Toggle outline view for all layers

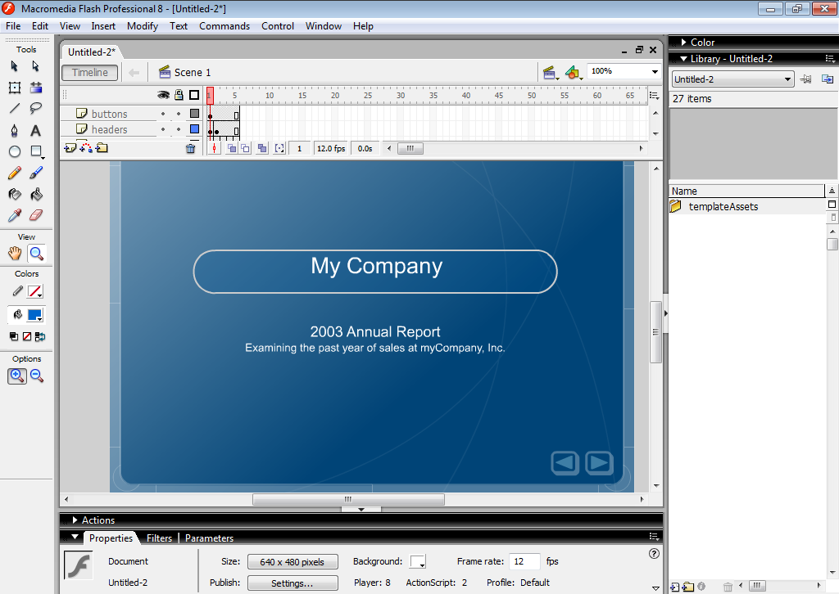(194, 95)
